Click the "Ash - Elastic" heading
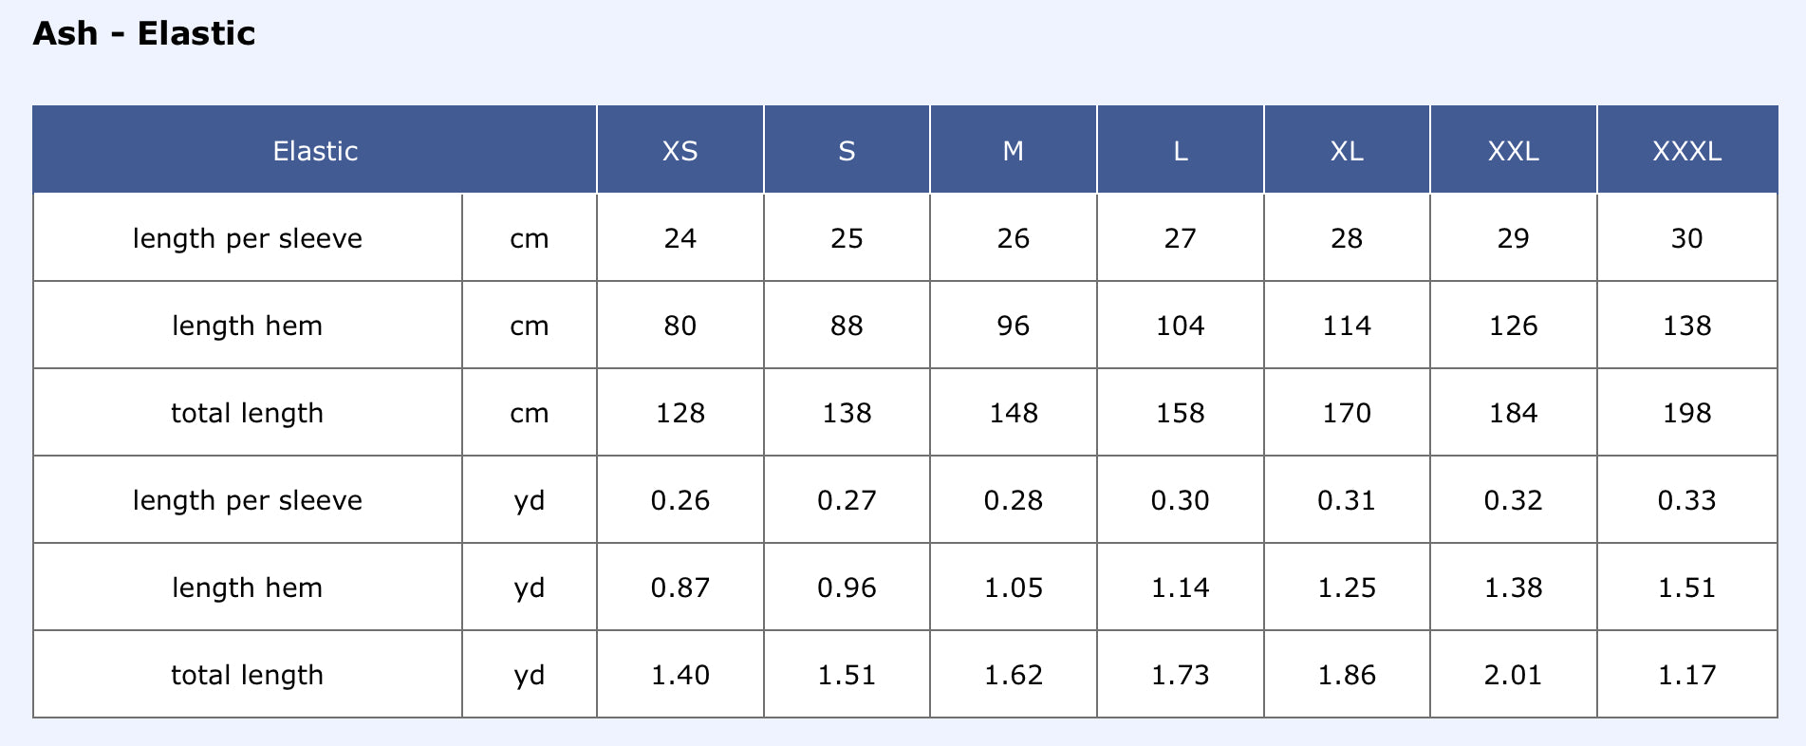This screenshot has width=1806, height=746. coord(144,34)
